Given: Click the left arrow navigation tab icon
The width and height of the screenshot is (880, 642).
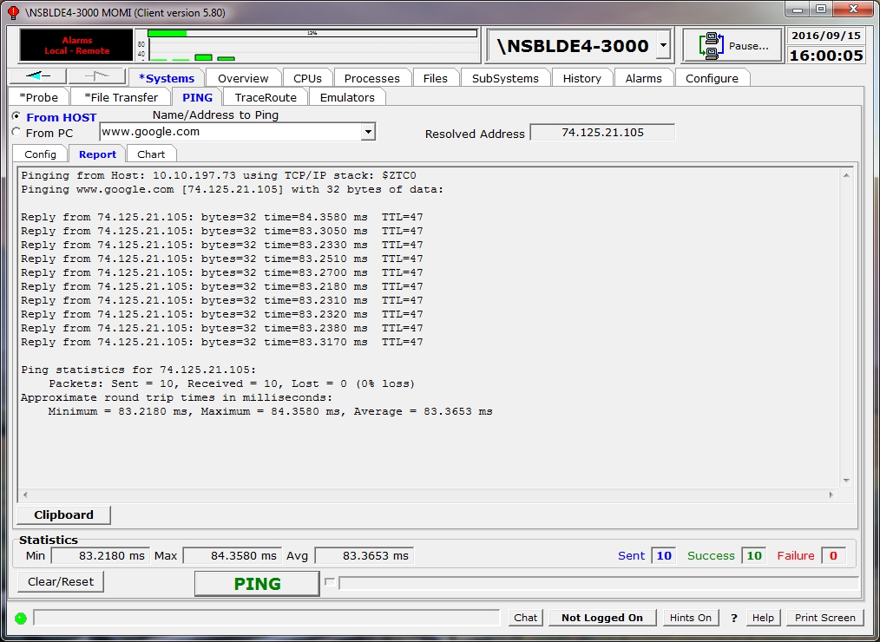Looking at the screenshot, I should 36,77.
